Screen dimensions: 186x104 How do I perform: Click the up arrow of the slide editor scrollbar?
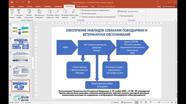point(176,23)
